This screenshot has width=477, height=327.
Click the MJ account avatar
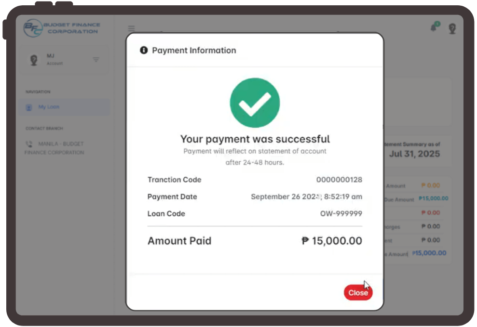click(34, 60)
